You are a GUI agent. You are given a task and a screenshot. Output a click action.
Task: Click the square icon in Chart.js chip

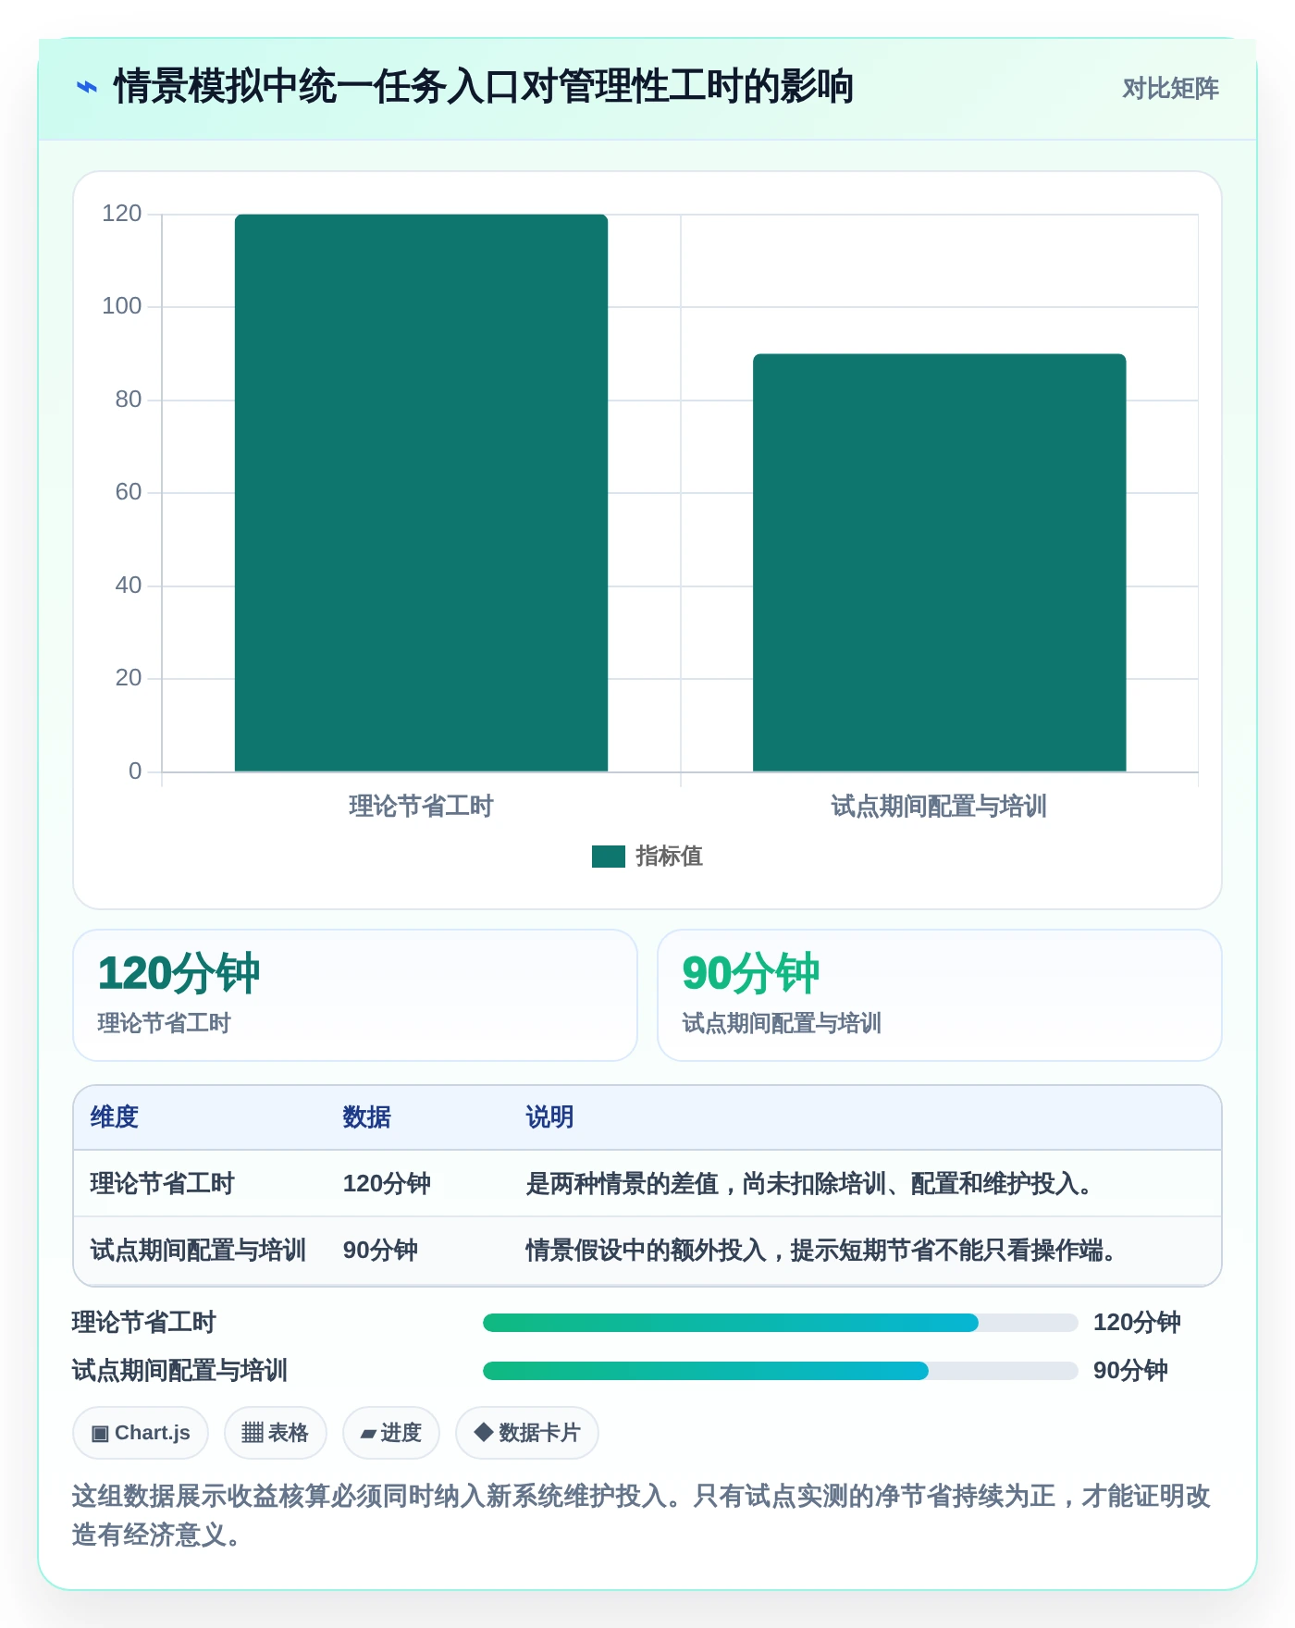pyautogui.click(x=100, y=1434)
